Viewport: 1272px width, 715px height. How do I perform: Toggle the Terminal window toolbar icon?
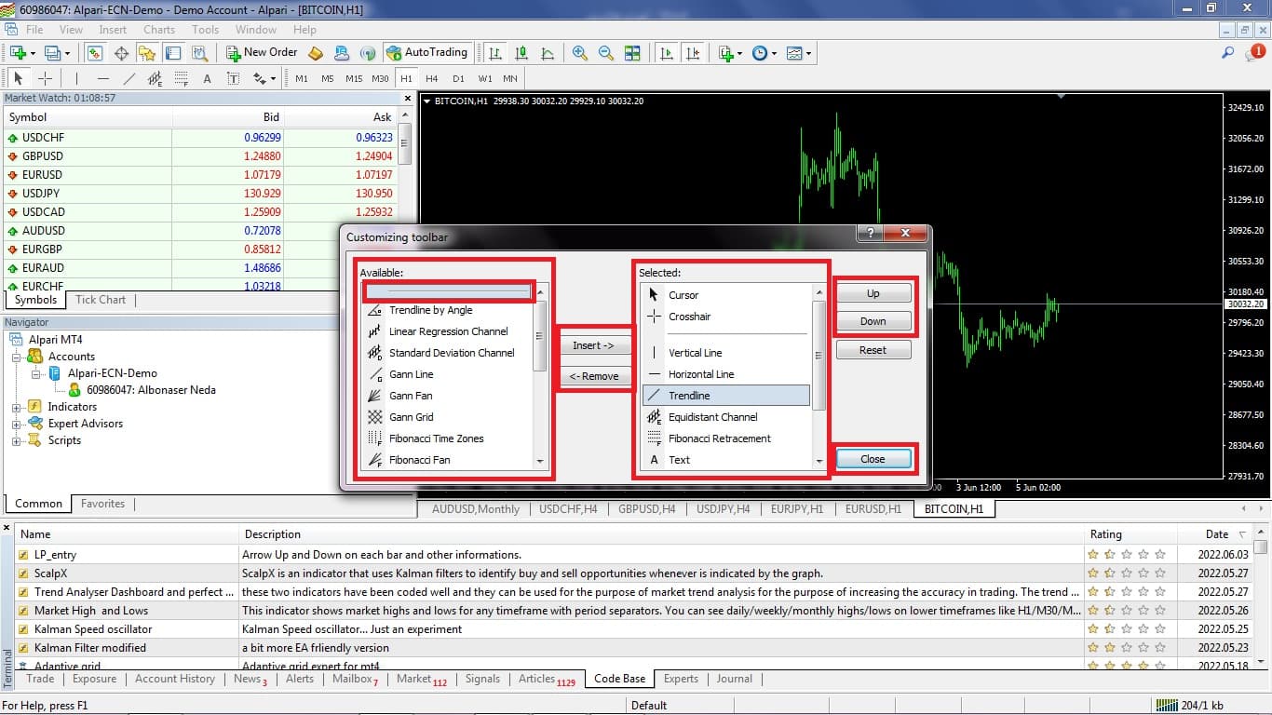tap(173, 53)
